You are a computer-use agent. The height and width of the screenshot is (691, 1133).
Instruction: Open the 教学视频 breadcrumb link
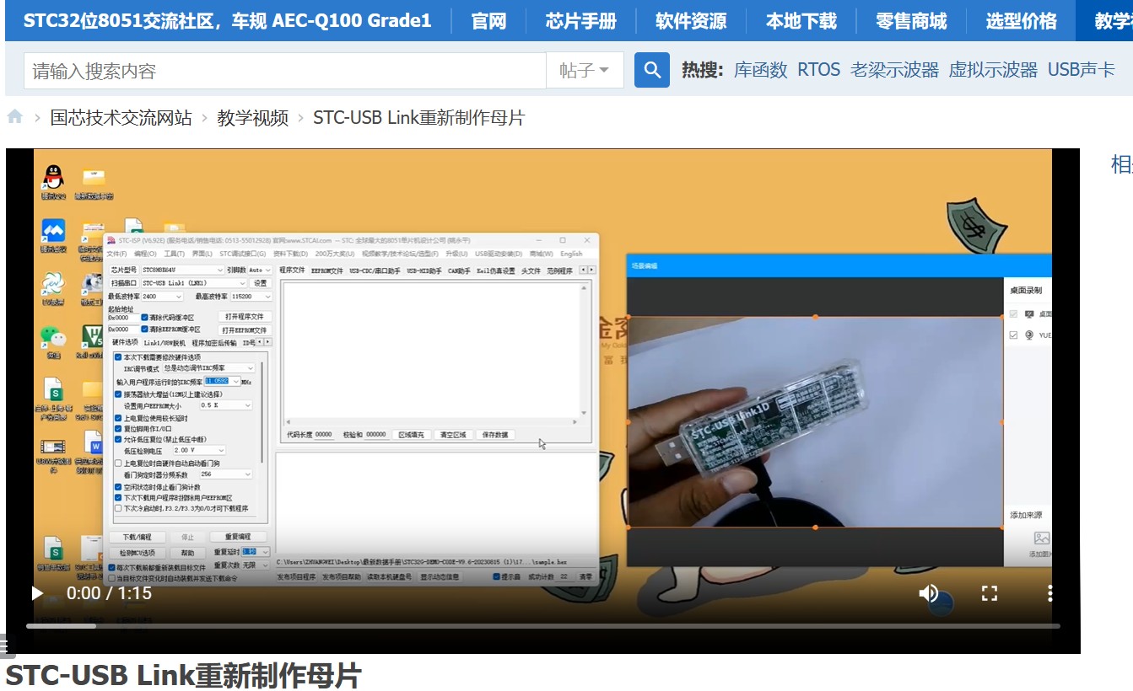tap(252, 117)
